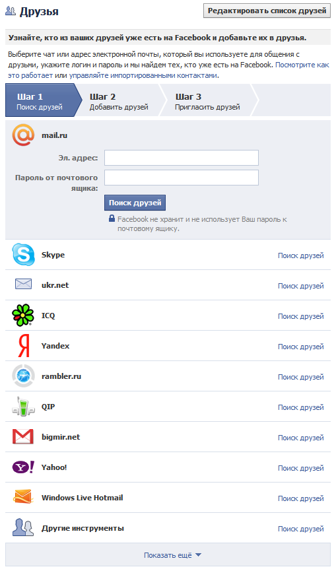Click the mail.ru @ icon

[23, 135]
